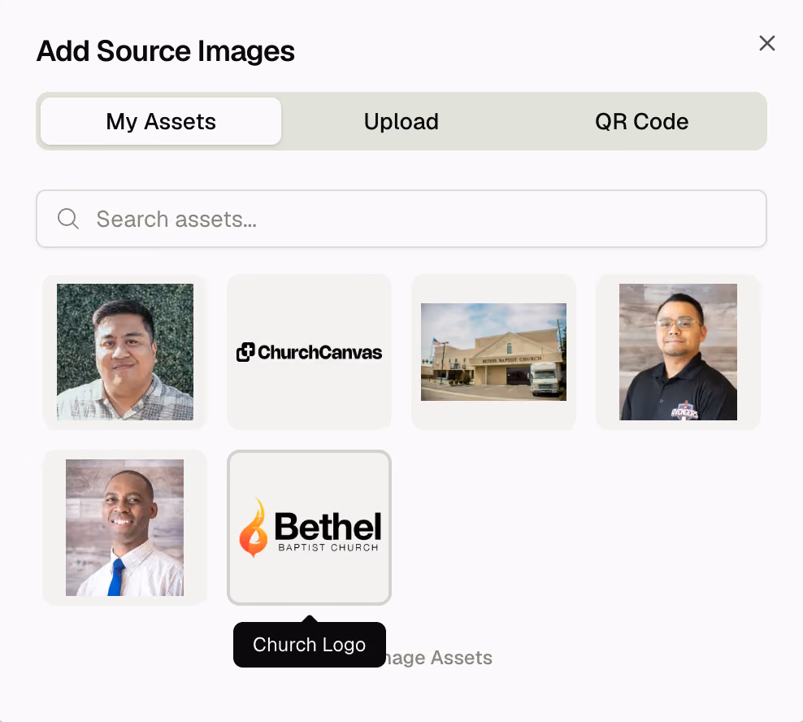Viewport: 803px width, 722px height.
Task: Choose the Bethel Baptist Church logo asset
Action: [310, 528]
